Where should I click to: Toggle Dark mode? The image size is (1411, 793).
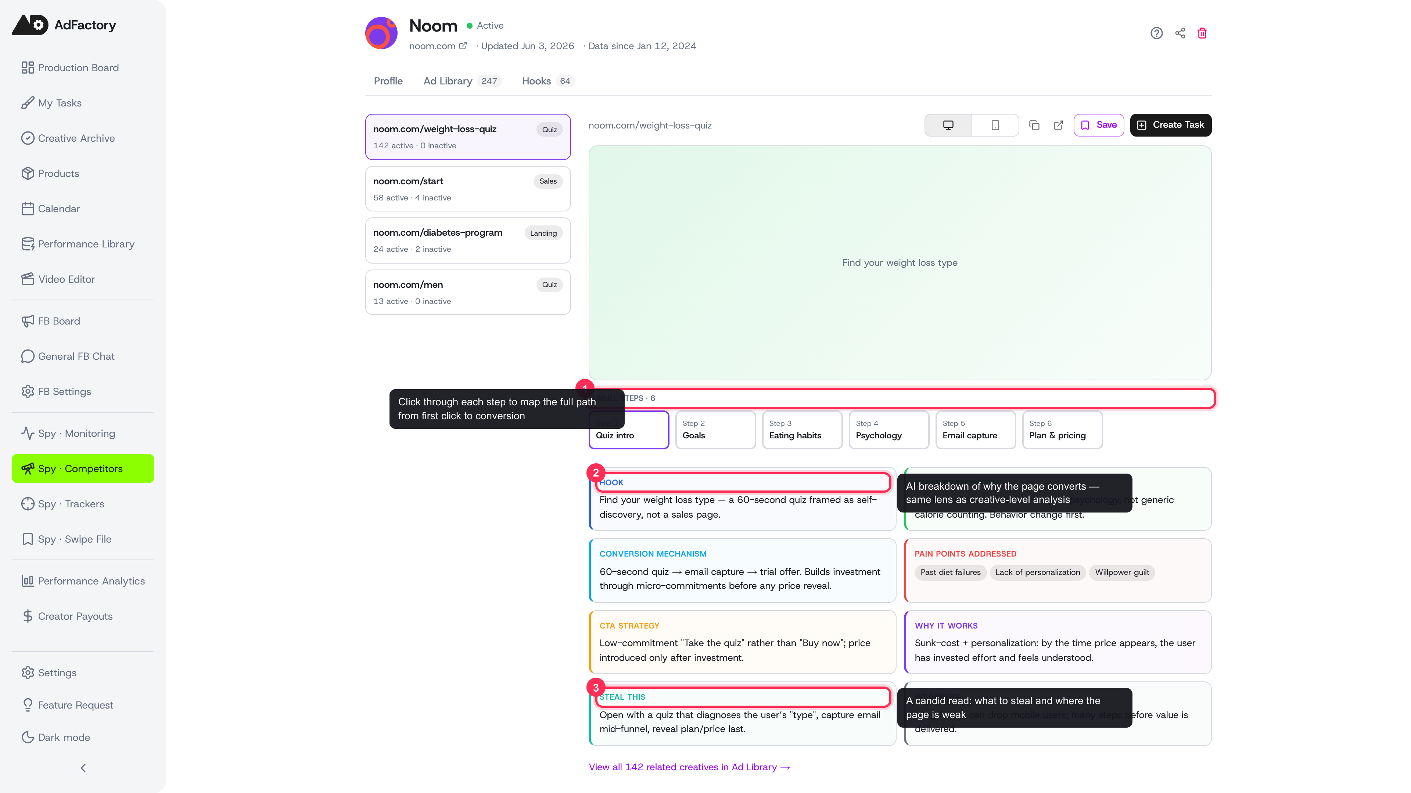[x=83, y=738]
